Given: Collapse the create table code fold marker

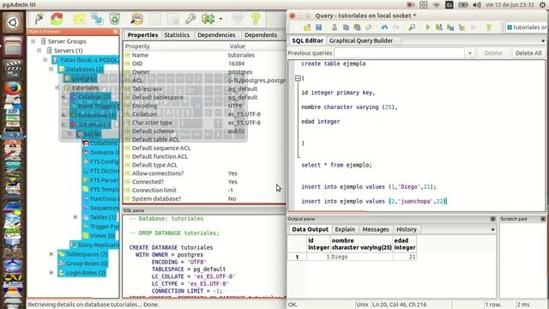Looking at the screenshot, I should [298, 78].
